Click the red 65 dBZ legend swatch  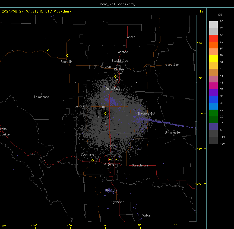point(213,38)
